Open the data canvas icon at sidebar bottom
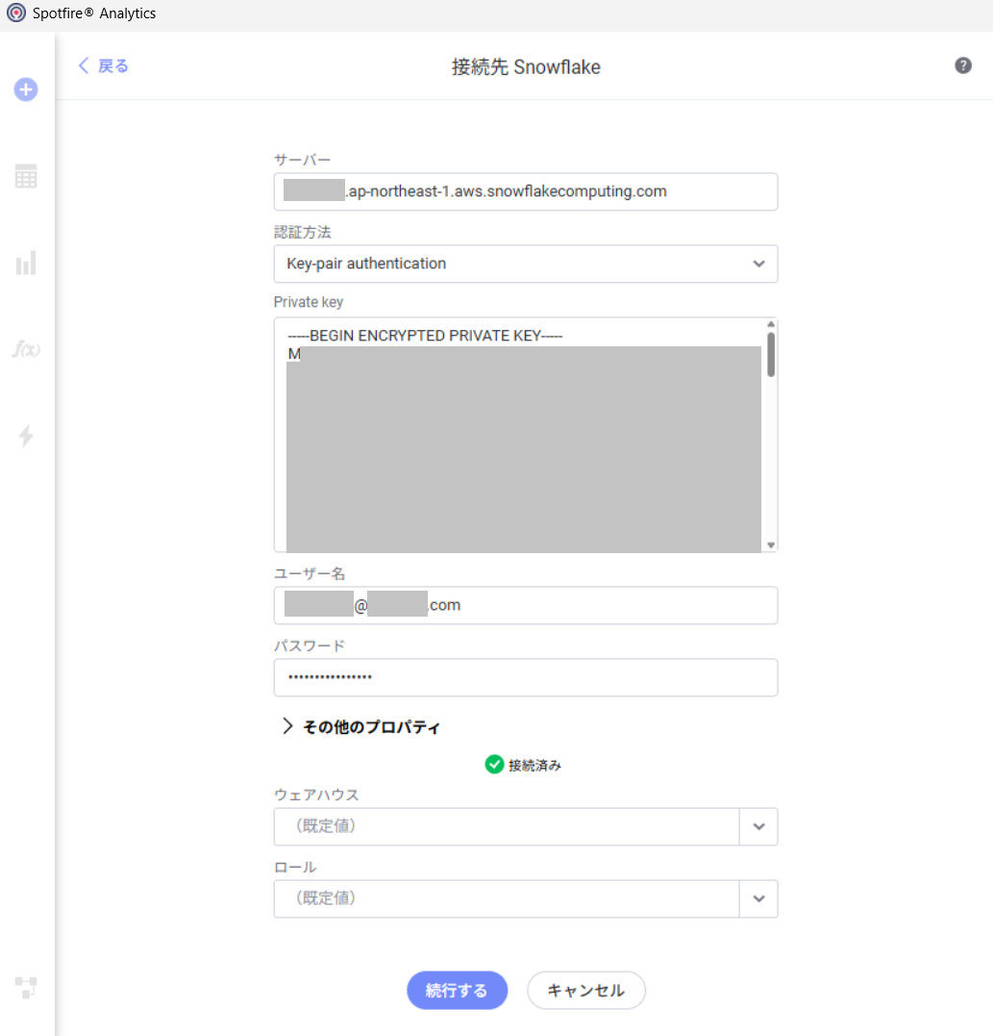The height and width of the screenshot is (1036, 993). (26, 988)
